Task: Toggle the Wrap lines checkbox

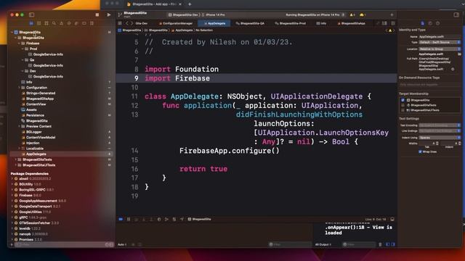Action: coord(420,152)
